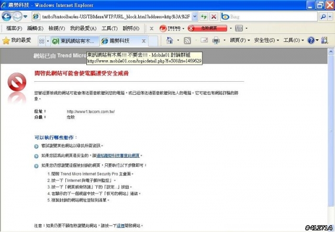Click the Quick Tabs grid icon

coord(42,41)
